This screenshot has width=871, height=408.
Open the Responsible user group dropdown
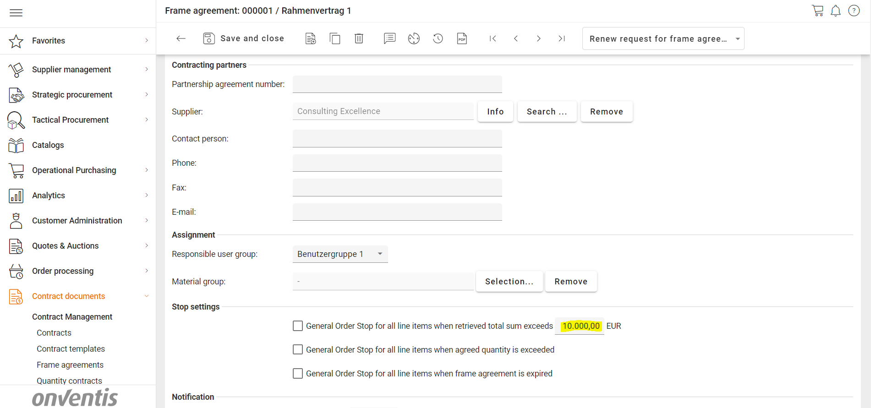click(x=340, y=254)
